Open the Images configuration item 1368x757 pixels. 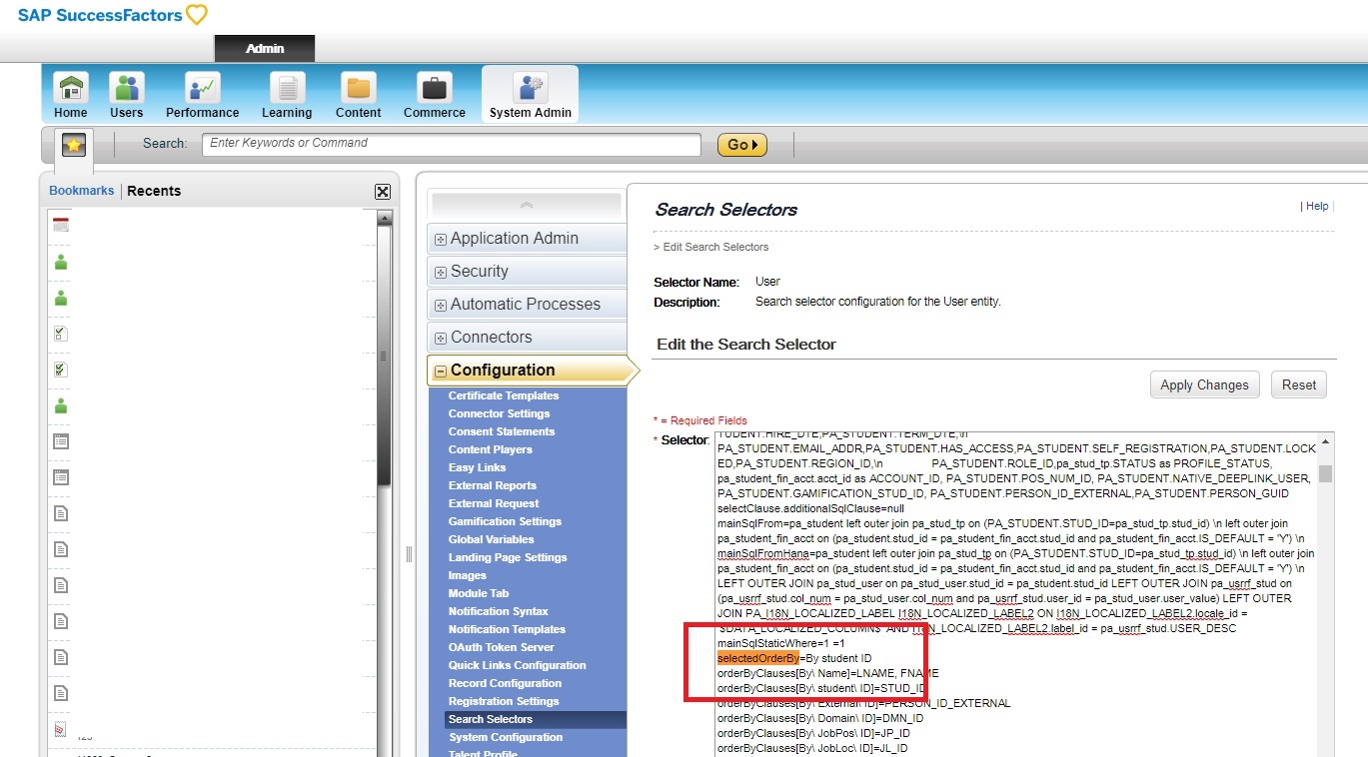(467, 575)
